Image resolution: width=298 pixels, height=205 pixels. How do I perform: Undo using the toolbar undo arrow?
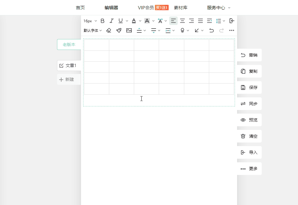[211, 30]
